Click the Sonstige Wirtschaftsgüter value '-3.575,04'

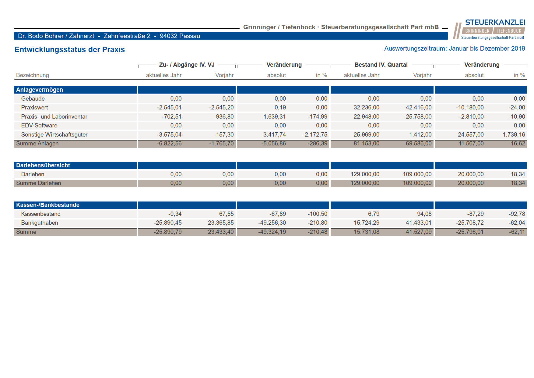[x=169, y=135]
